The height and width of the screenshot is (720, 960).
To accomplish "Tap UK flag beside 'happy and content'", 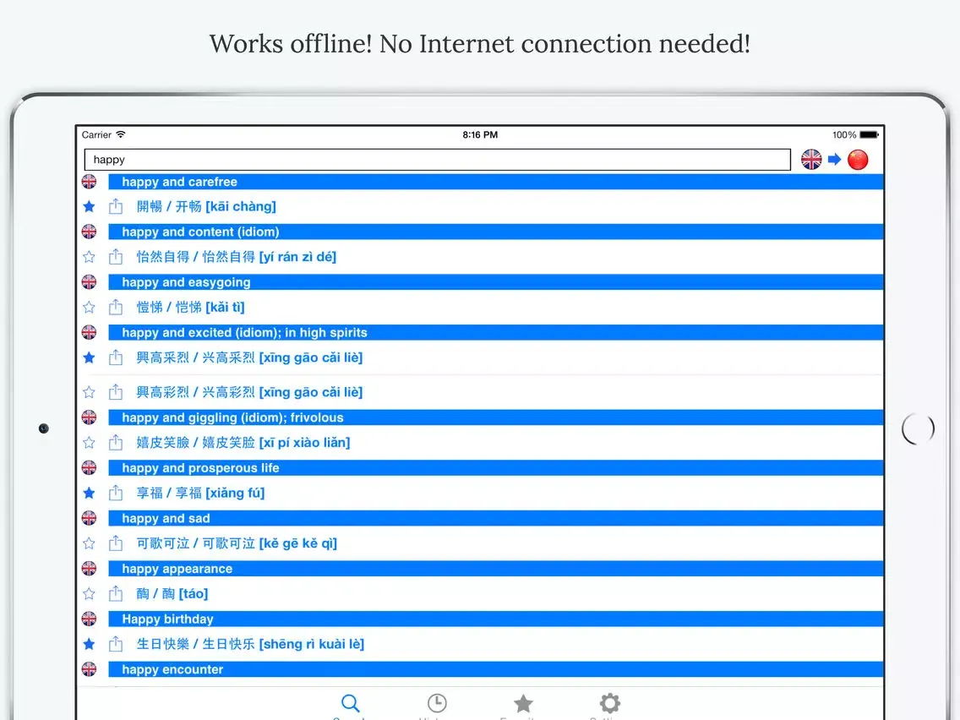I will 90,232.
